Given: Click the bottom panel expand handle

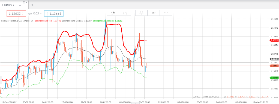Looking at the screenshot, I should 135,103.
